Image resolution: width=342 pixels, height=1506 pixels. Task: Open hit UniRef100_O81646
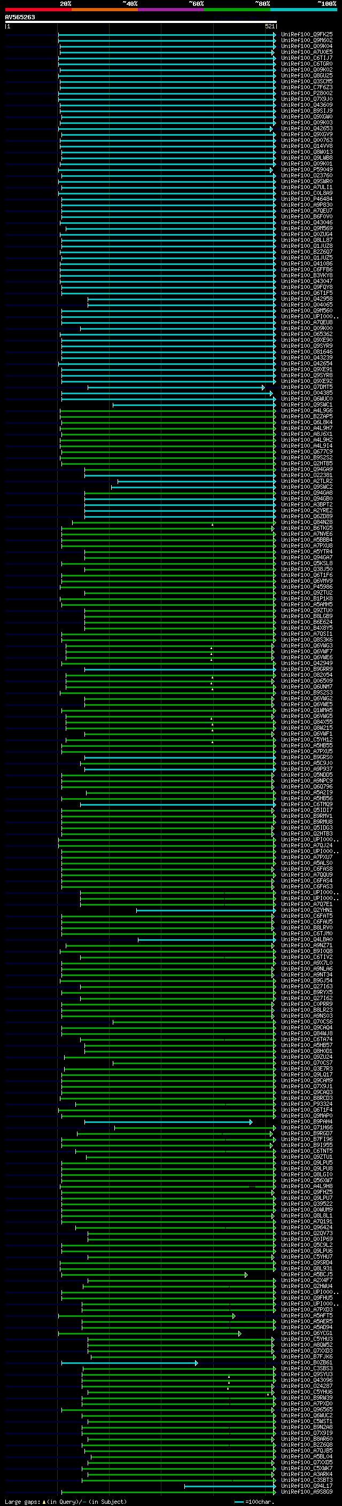pyautogui.click(x=307, y=352)
